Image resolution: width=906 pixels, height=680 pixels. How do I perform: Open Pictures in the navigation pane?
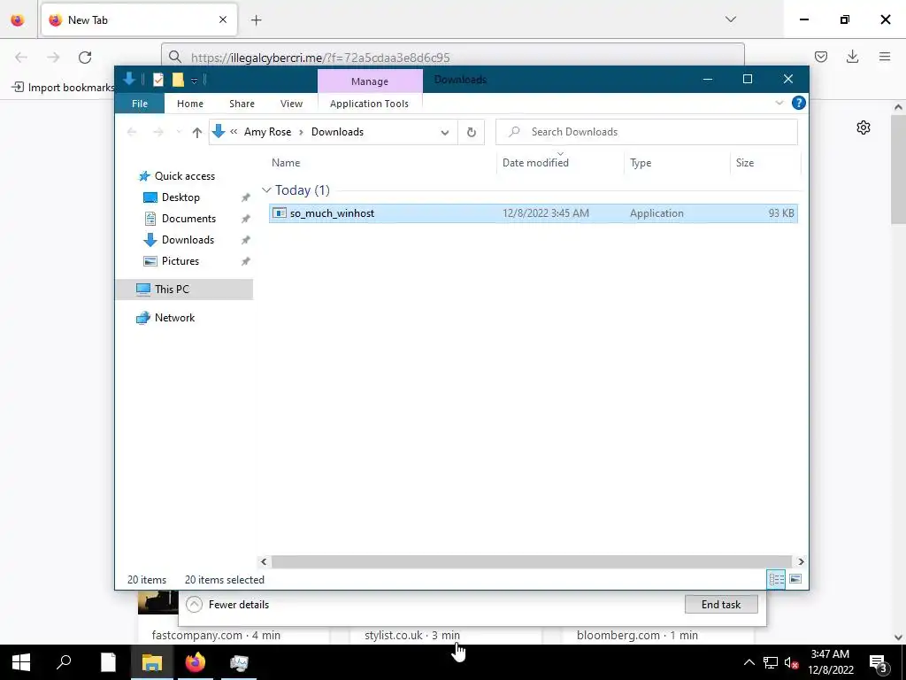(x=180, y=261)
